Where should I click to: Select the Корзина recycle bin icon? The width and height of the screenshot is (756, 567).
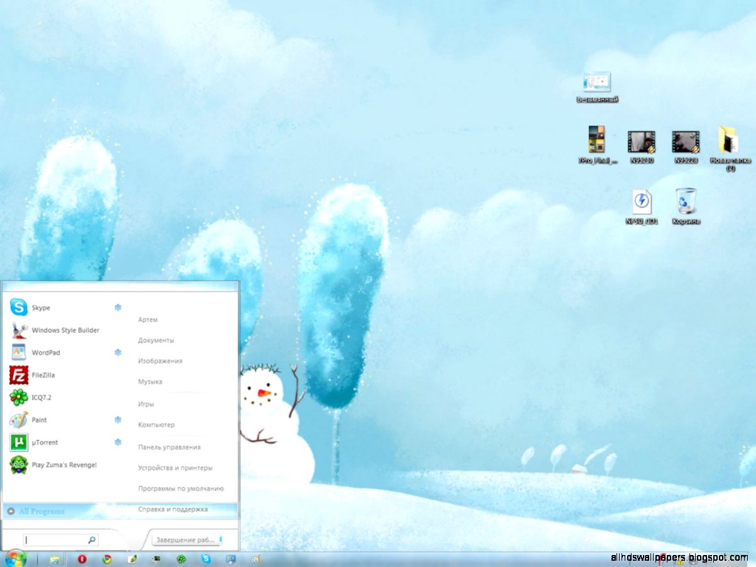tap(686, 206)
